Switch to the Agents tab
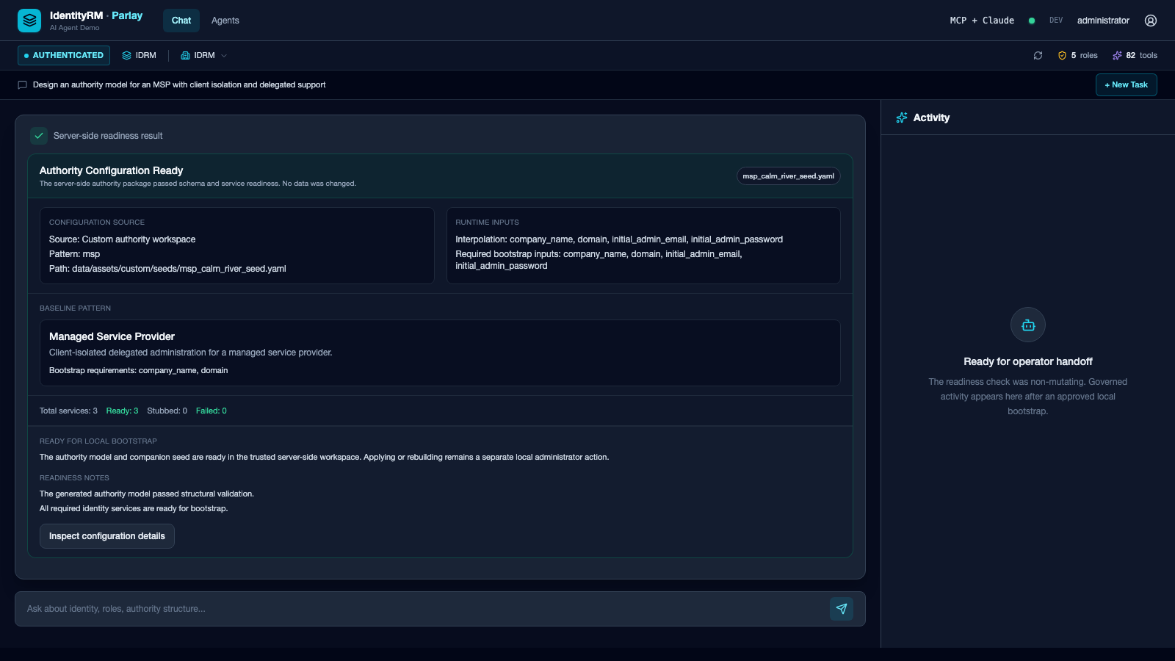The width and height of the screenshot is (1175, 661). point(225,21)
